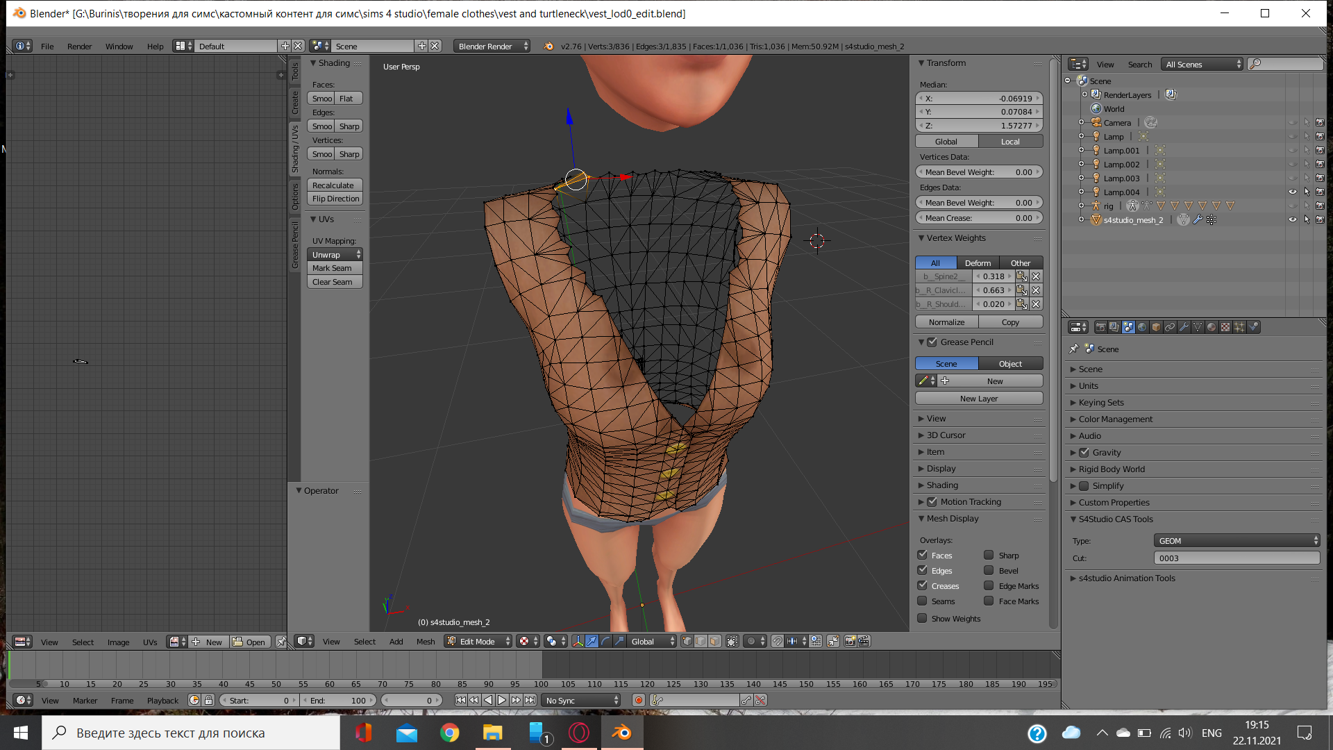The height and width of the screenshot is (750, 1333).
Task: Open the Texture checkerboard properties tab
Action: [1225, 327]
